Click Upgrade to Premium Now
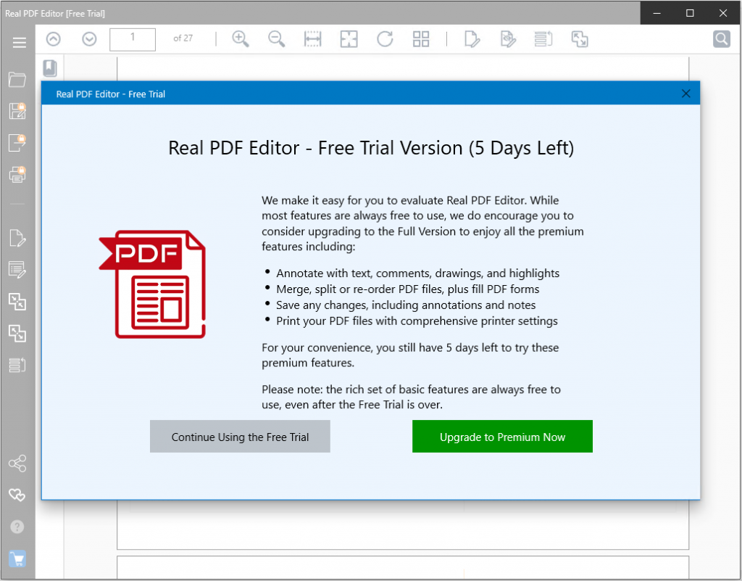The height and width of the screenshot is (581, 742). tap(502, 437)
